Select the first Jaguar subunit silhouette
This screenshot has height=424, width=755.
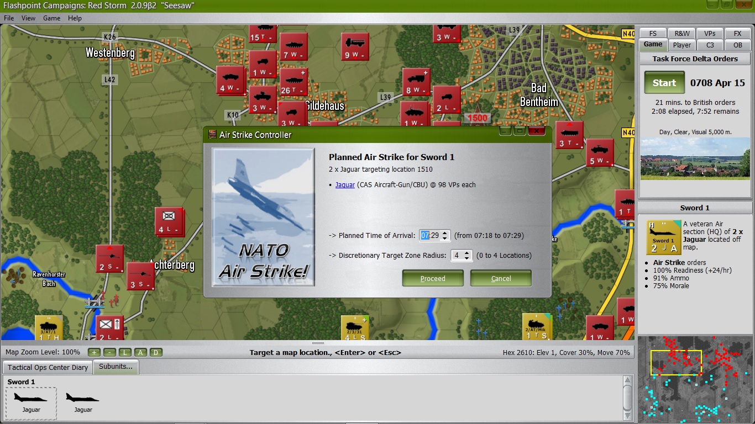click(x=31, y=403)
